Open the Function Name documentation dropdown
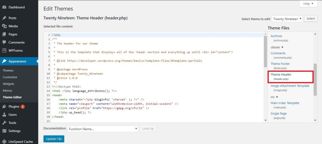The image size is (322, 144). (x=103, y=129)
